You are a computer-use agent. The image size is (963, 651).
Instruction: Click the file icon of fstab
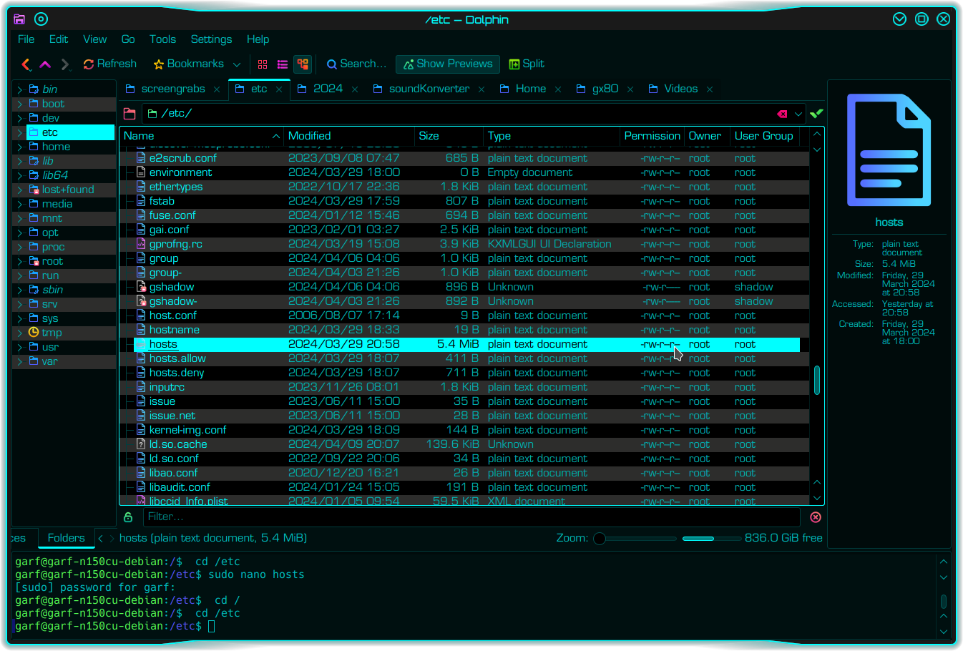click(142, 201)
